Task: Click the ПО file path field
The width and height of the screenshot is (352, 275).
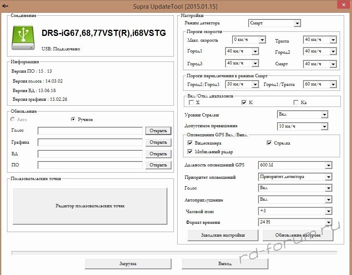Action: click(90, 165)
